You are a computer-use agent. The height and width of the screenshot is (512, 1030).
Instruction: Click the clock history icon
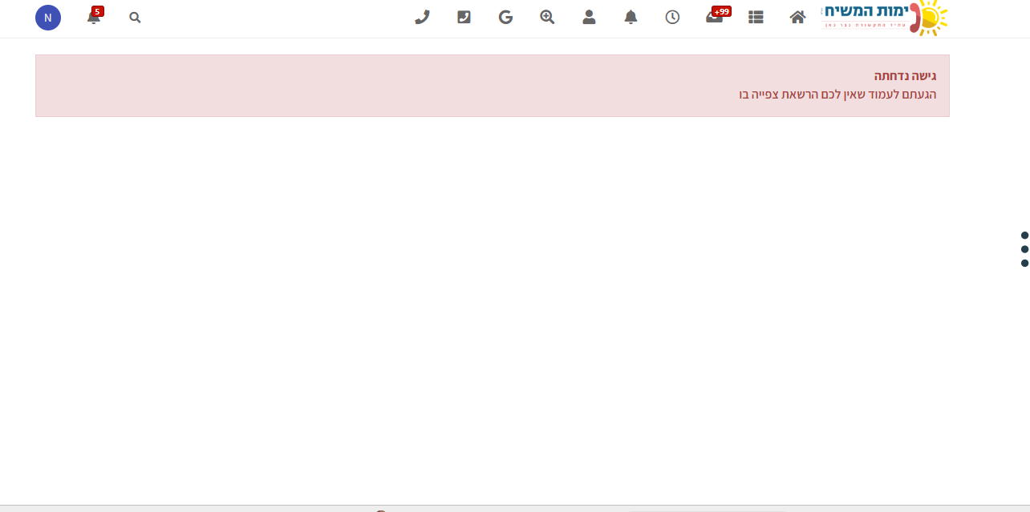coord(672,17)
